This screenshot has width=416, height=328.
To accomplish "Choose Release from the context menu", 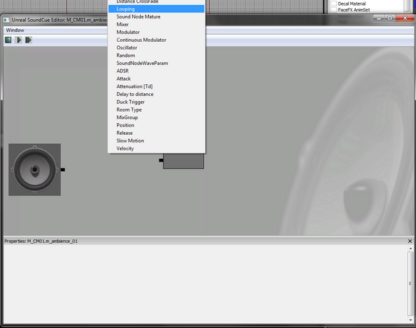I will click(x=157, y=133).
